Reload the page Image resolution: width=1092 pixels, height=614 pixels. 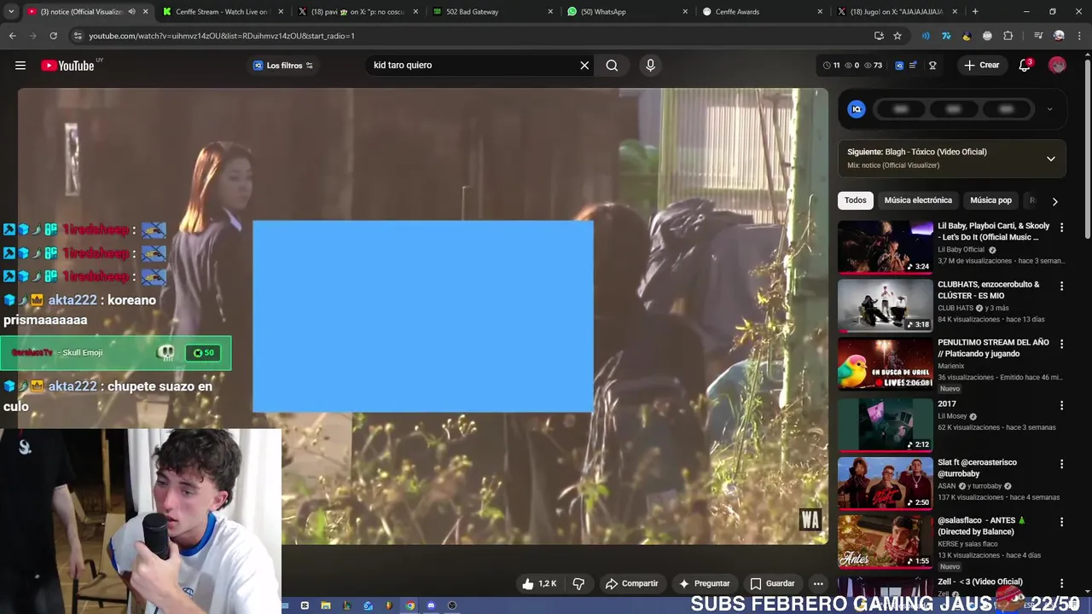[x=53, y=36]
